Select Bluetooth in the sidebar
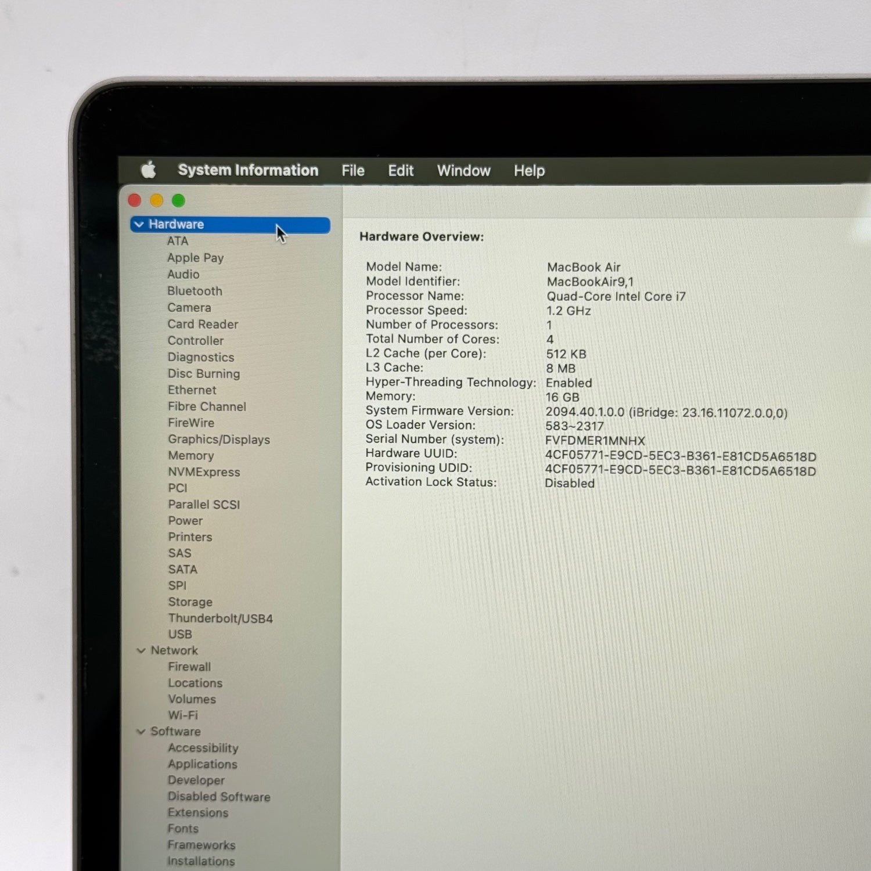 (x=195, y=291)
